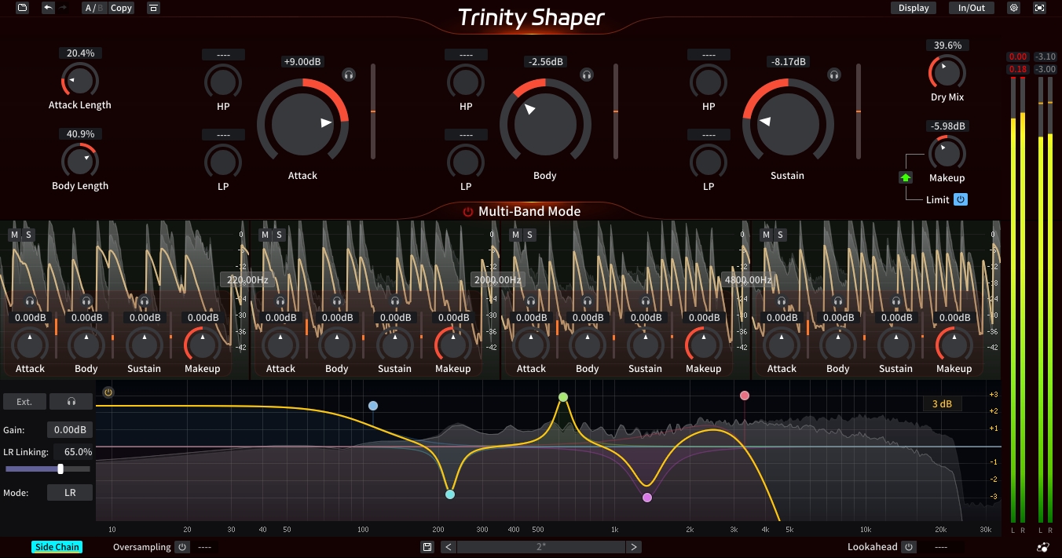Toggle the Lookahead power button
Image resolution: width=1062 pixels, height=558 pixels.
pyautogui.click(x=909, y=547)
